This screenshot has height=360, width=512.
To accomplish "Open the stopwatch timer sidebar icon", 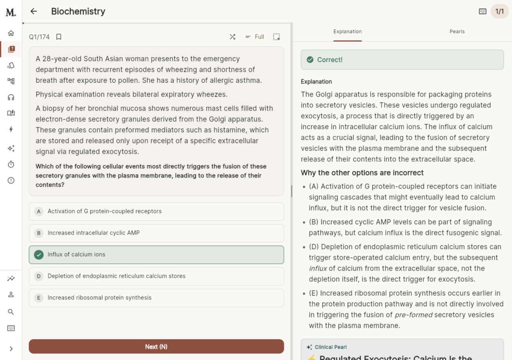I will [11, 164].
